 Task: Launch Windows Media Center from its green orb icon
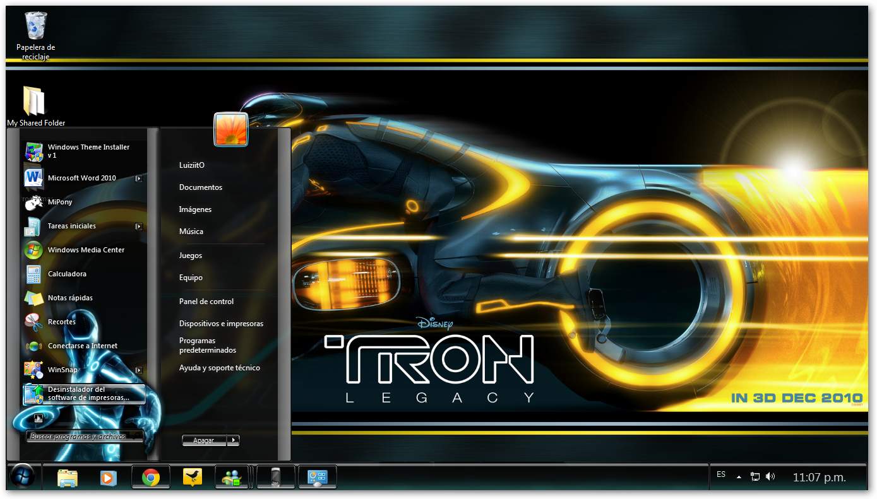[33, 250]
